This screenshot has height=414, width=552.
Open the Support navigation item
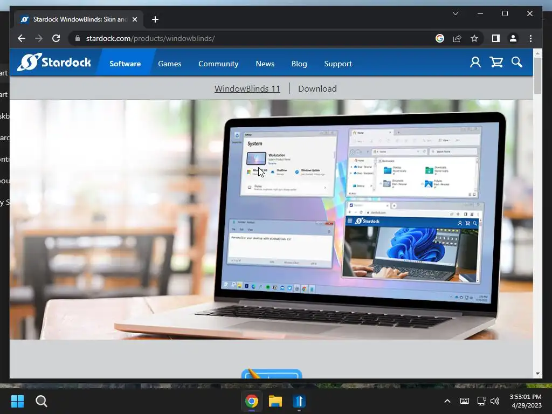[338, 64]
